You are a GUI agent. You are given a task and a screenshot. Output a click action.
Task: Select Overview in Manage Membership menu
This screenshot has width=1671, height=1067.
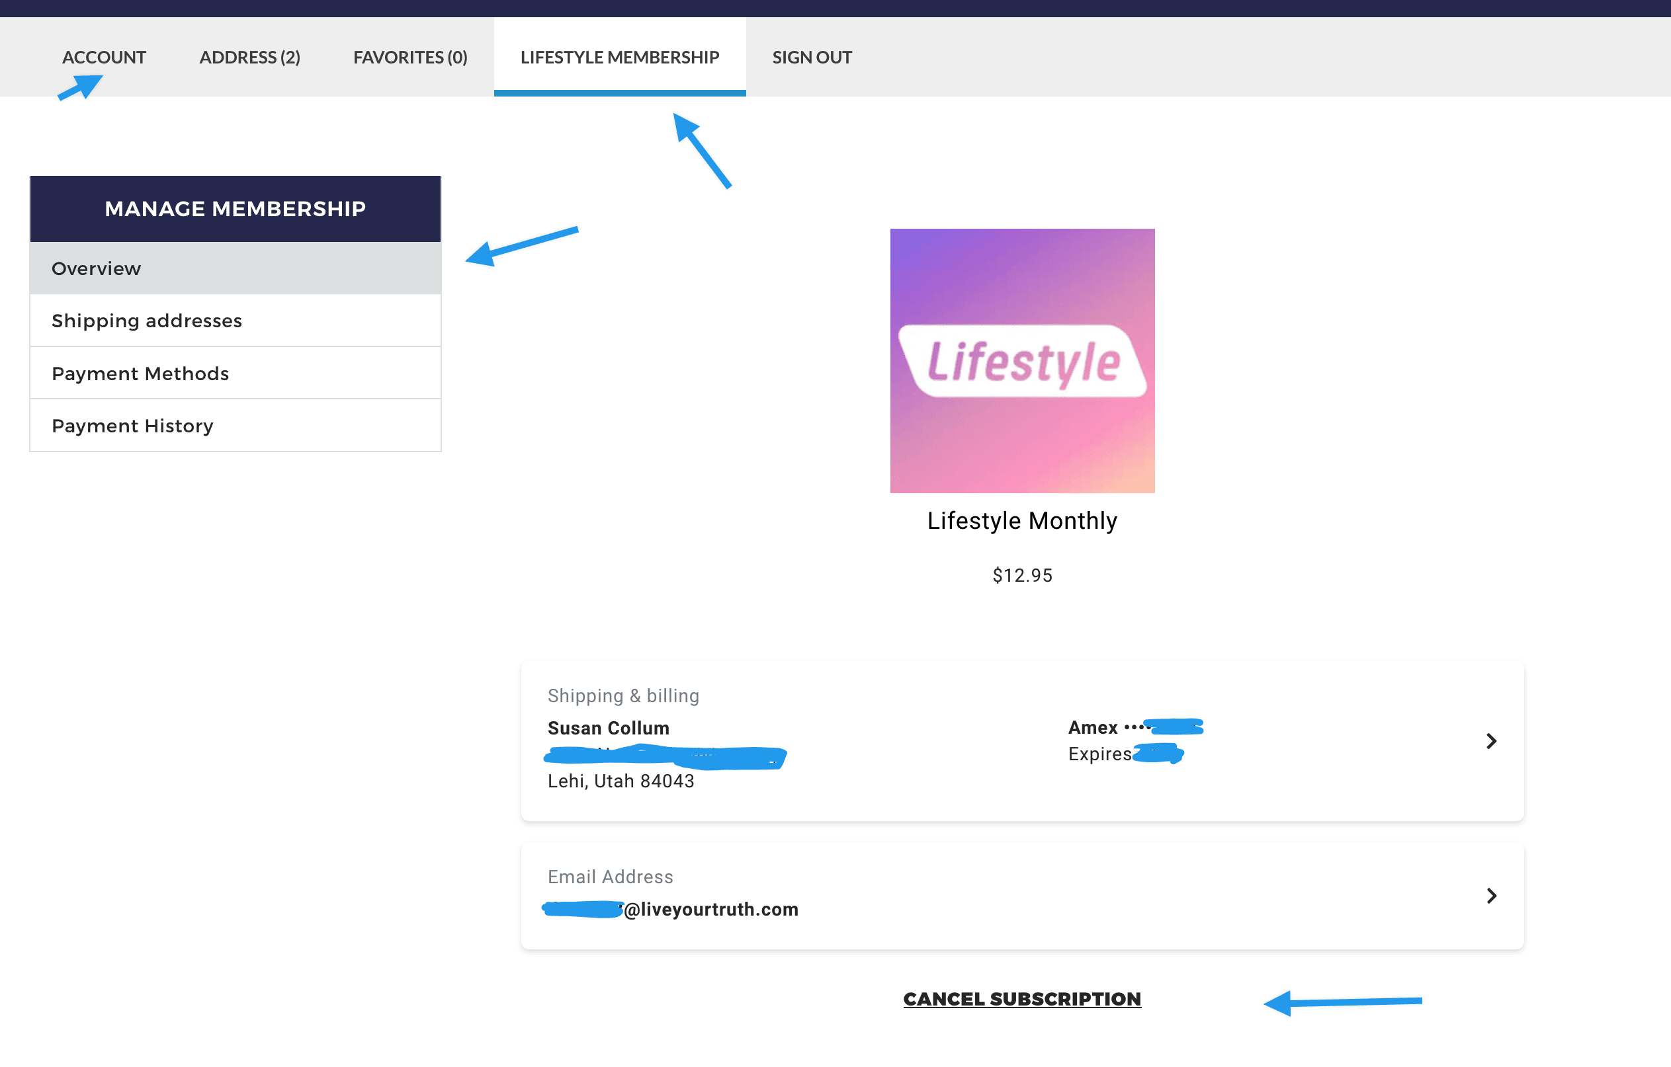click(x=236, y=268)
